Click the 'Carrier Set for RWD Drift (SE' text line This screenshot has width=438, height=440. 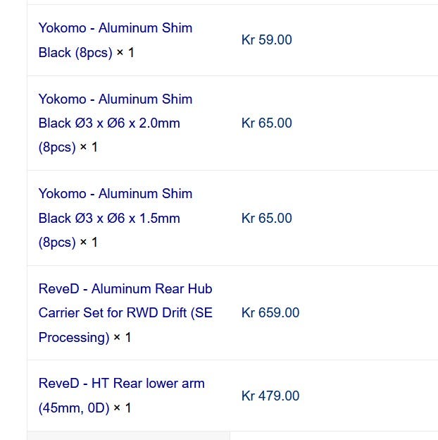(125, 312)
